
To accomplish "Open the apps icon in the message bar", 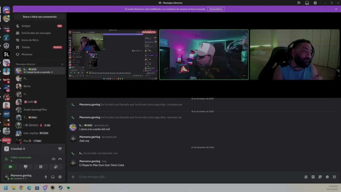I will (x=334, y=177).
